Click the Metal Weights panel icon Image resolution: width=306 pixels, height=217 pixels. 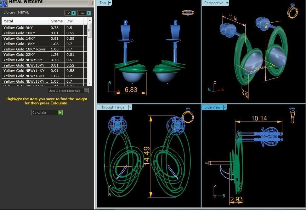tap(3, 3)
